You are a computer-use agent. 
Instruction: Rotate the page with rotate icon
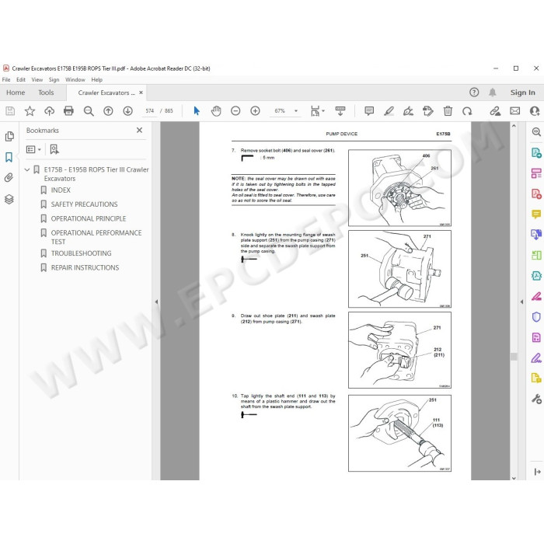pos(467,111)
